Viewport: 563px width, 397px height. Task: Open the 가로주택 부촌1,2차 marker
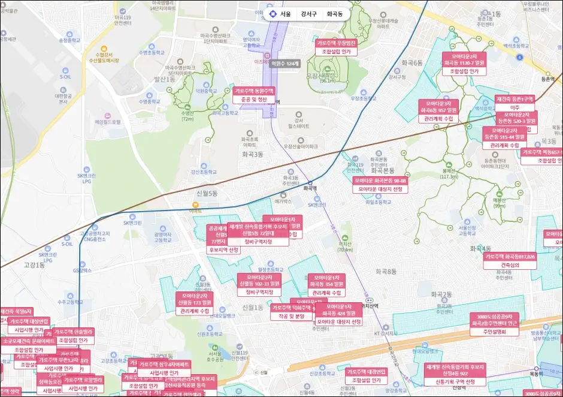[x=59, y=364]
